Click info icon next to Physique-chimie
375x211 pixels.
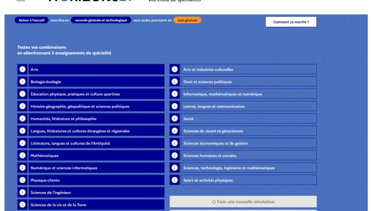pyautogui.click(x=22, y=180)
